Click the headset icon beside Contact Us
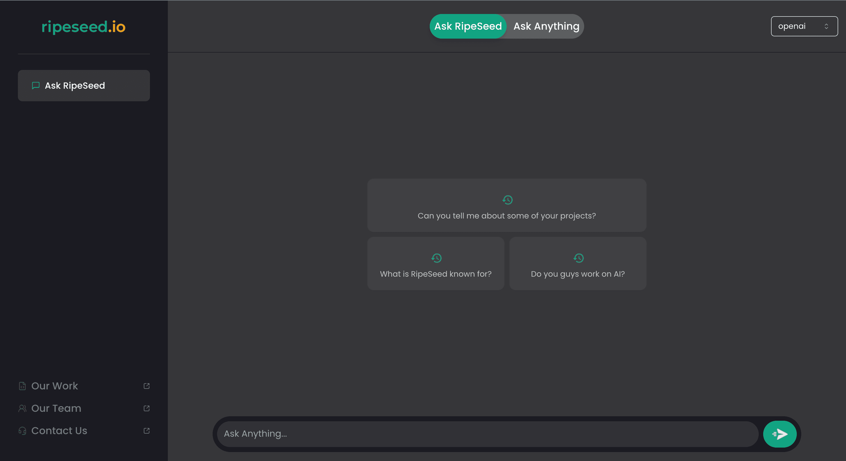 (x=22, y=431)
